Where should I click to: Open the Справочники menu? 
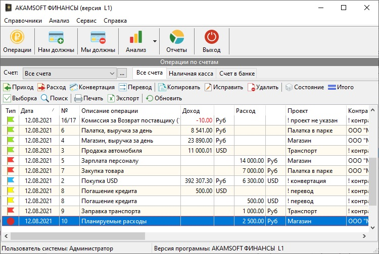(23, 21)
